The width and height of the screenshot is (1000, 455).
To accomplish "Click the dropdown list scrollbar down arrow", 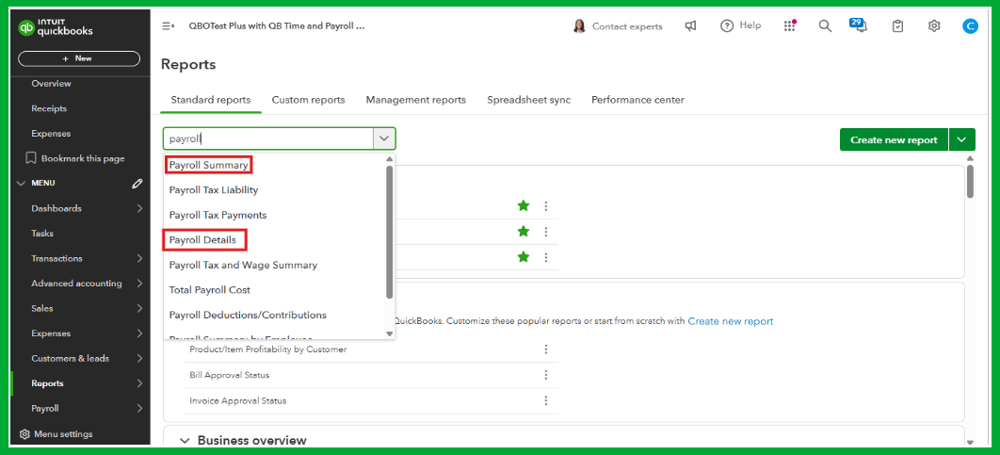I will pos(389,333).
